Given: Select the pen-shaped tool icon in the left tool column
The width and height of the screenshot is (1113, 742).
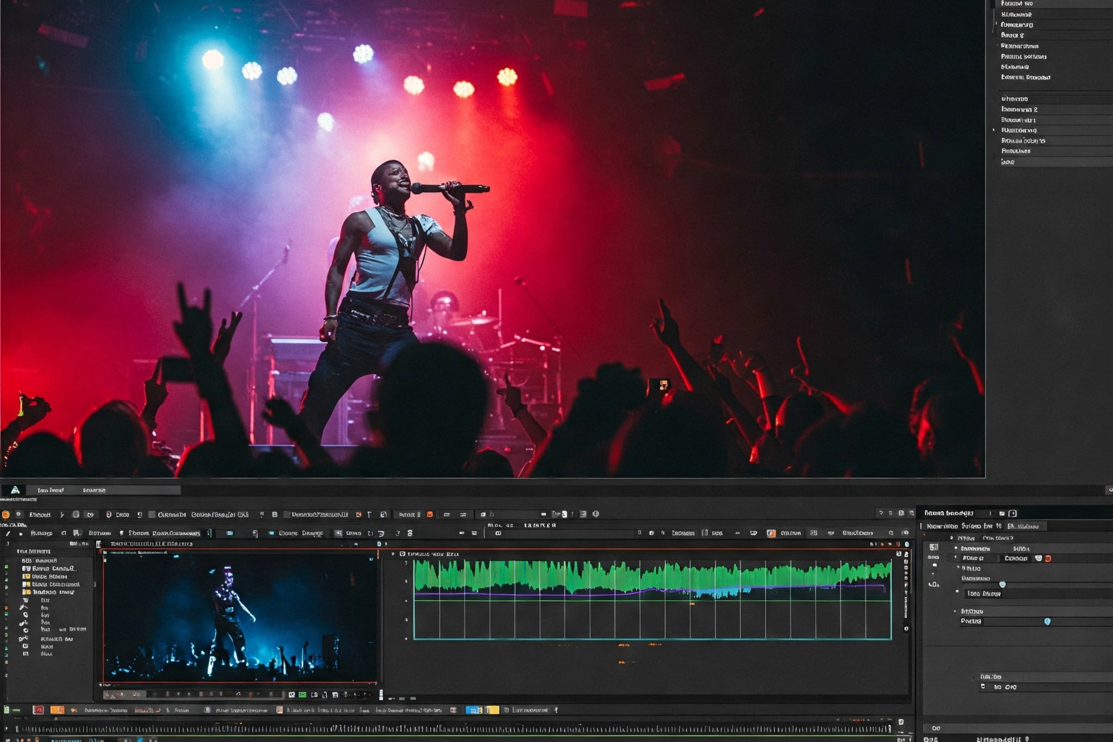Looking at the screenshot, I should pos(23,607).
